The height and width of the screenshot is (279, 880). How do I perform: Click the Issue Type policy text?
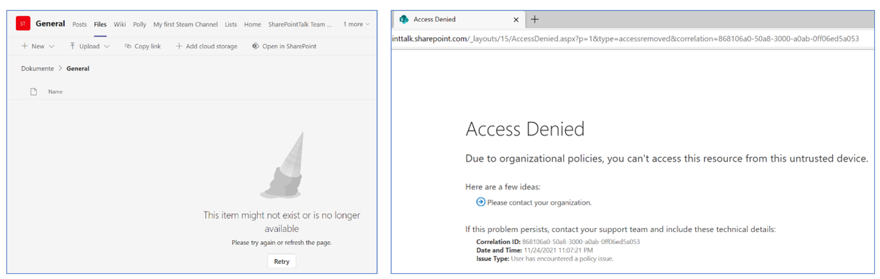click(562, 258)
